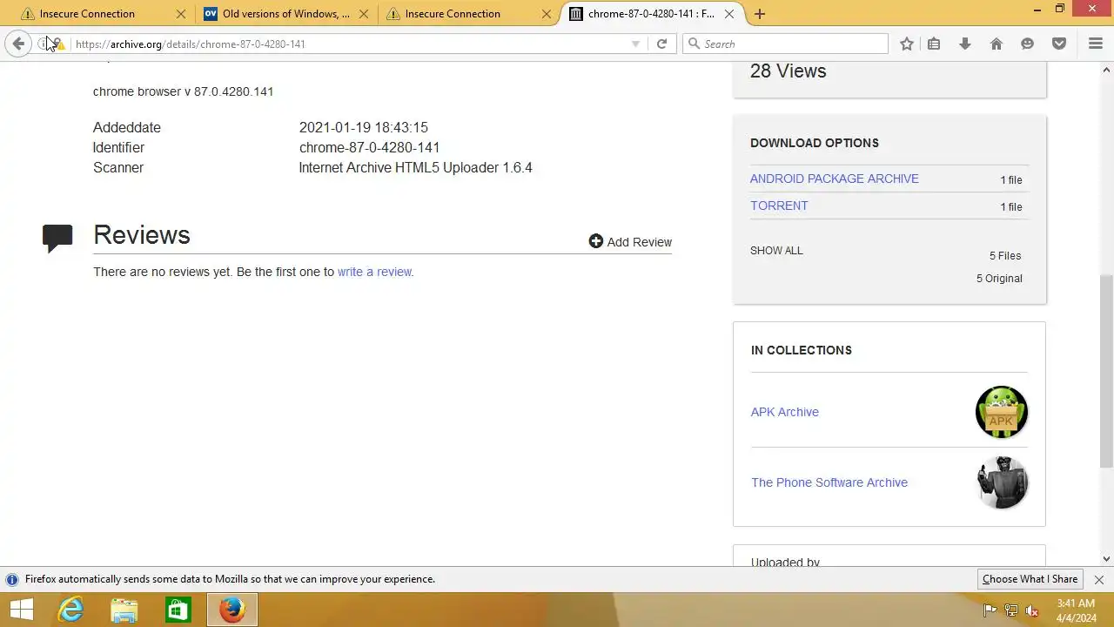Download ANDROID PACKAGE ARCHIVE file
This screenshot has height=627, width=1114.
(834, 179)
